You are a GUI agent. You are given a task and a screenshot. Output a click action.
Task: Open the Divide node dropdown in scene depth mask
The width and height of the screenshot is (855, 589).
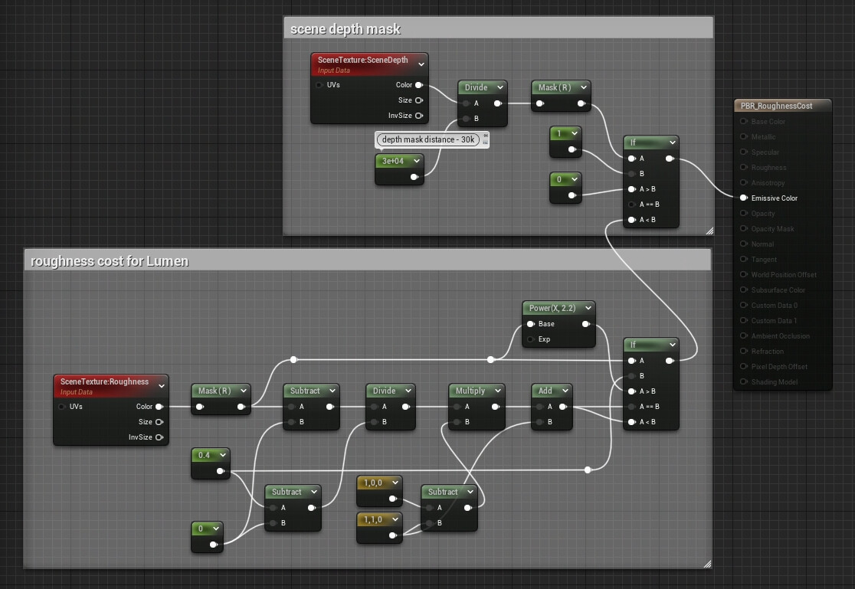[502, 87]
